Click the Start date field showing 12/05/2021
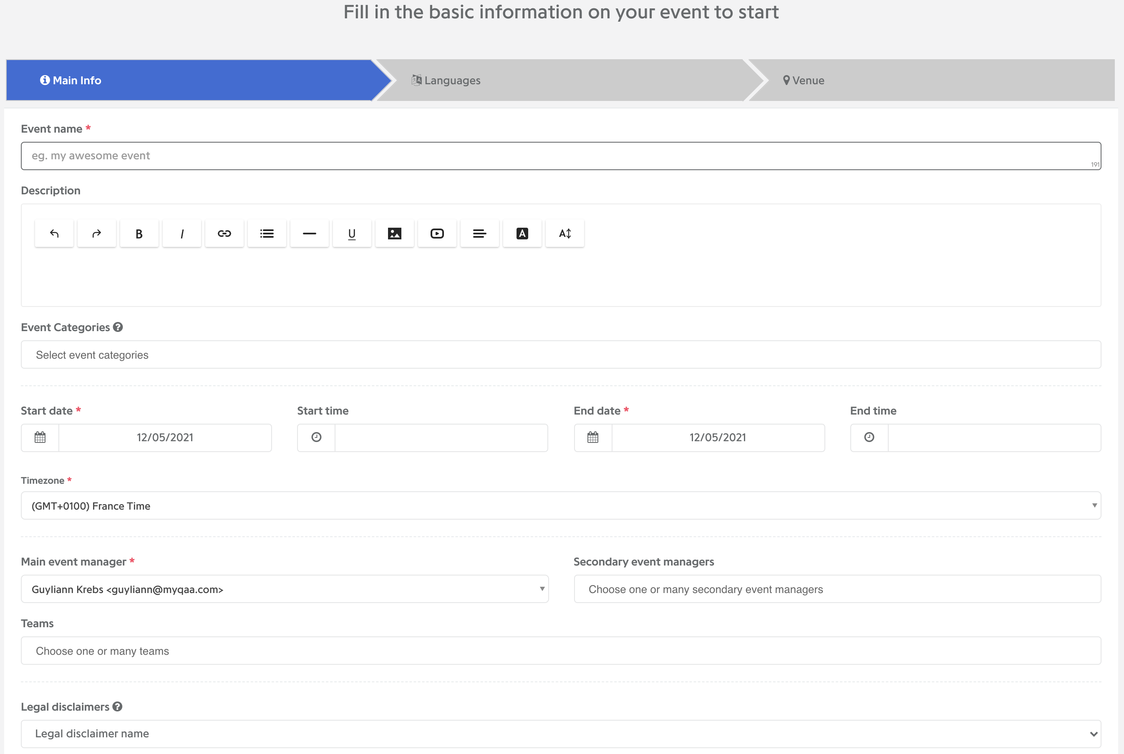This screenshot has height=754, width=1124. click(x=165, y=437)
